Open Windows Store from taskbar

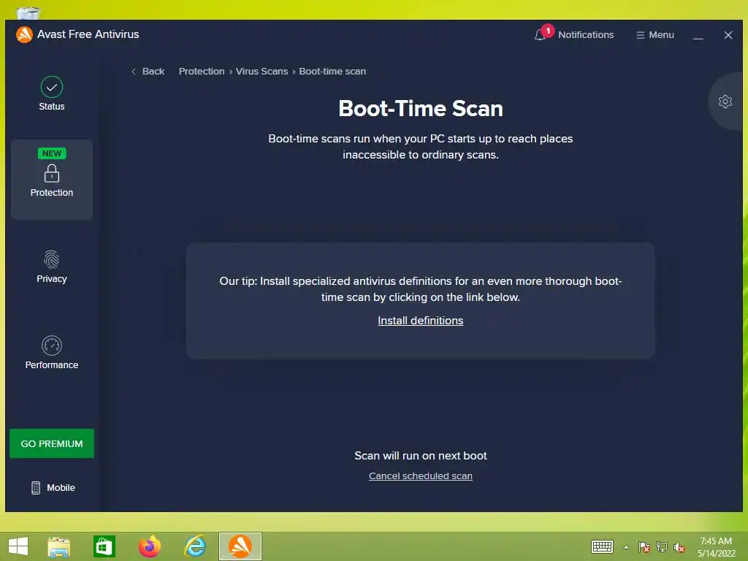point(104,546)
